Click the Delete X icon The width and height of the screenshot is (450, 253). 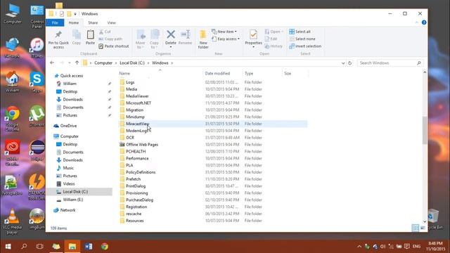(x=170, y=34)
